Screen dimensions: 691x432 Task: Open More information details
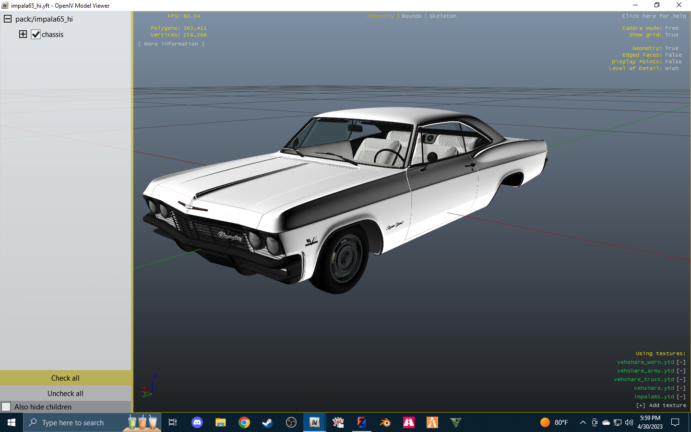click(171, 44)
